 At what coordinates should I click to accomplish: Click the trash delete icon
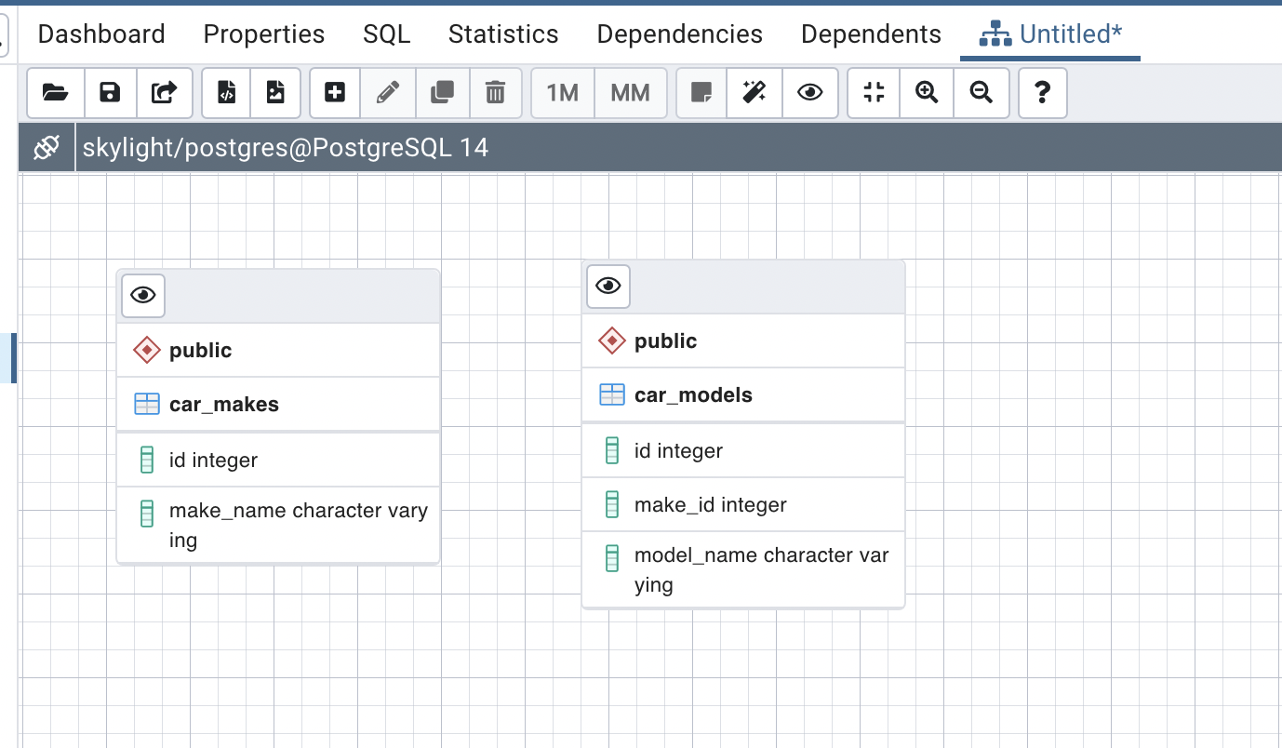(x=495, y=93)
